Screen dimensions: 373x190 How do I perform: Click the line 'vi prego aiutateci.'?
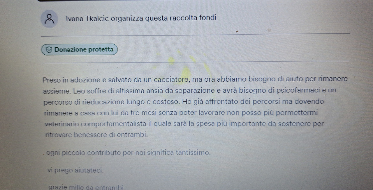75,170
